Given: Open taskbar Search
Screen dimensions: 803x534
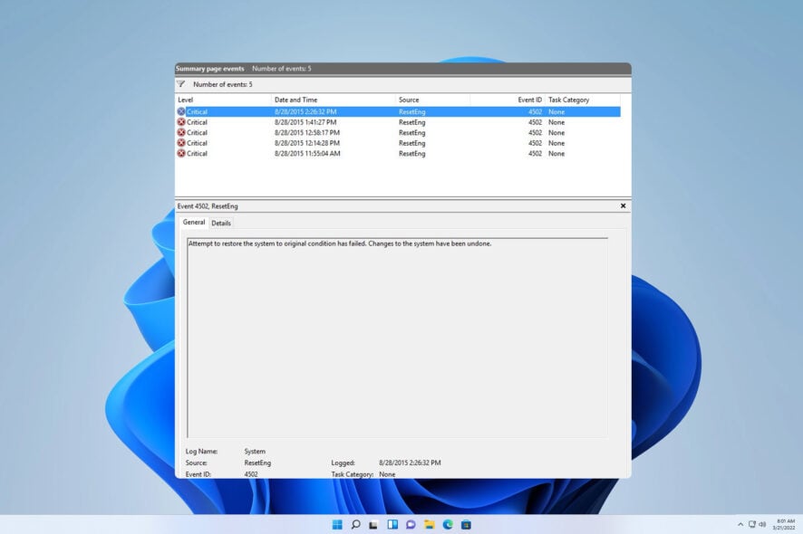Looking at the screenshot, I should point(355,524).
